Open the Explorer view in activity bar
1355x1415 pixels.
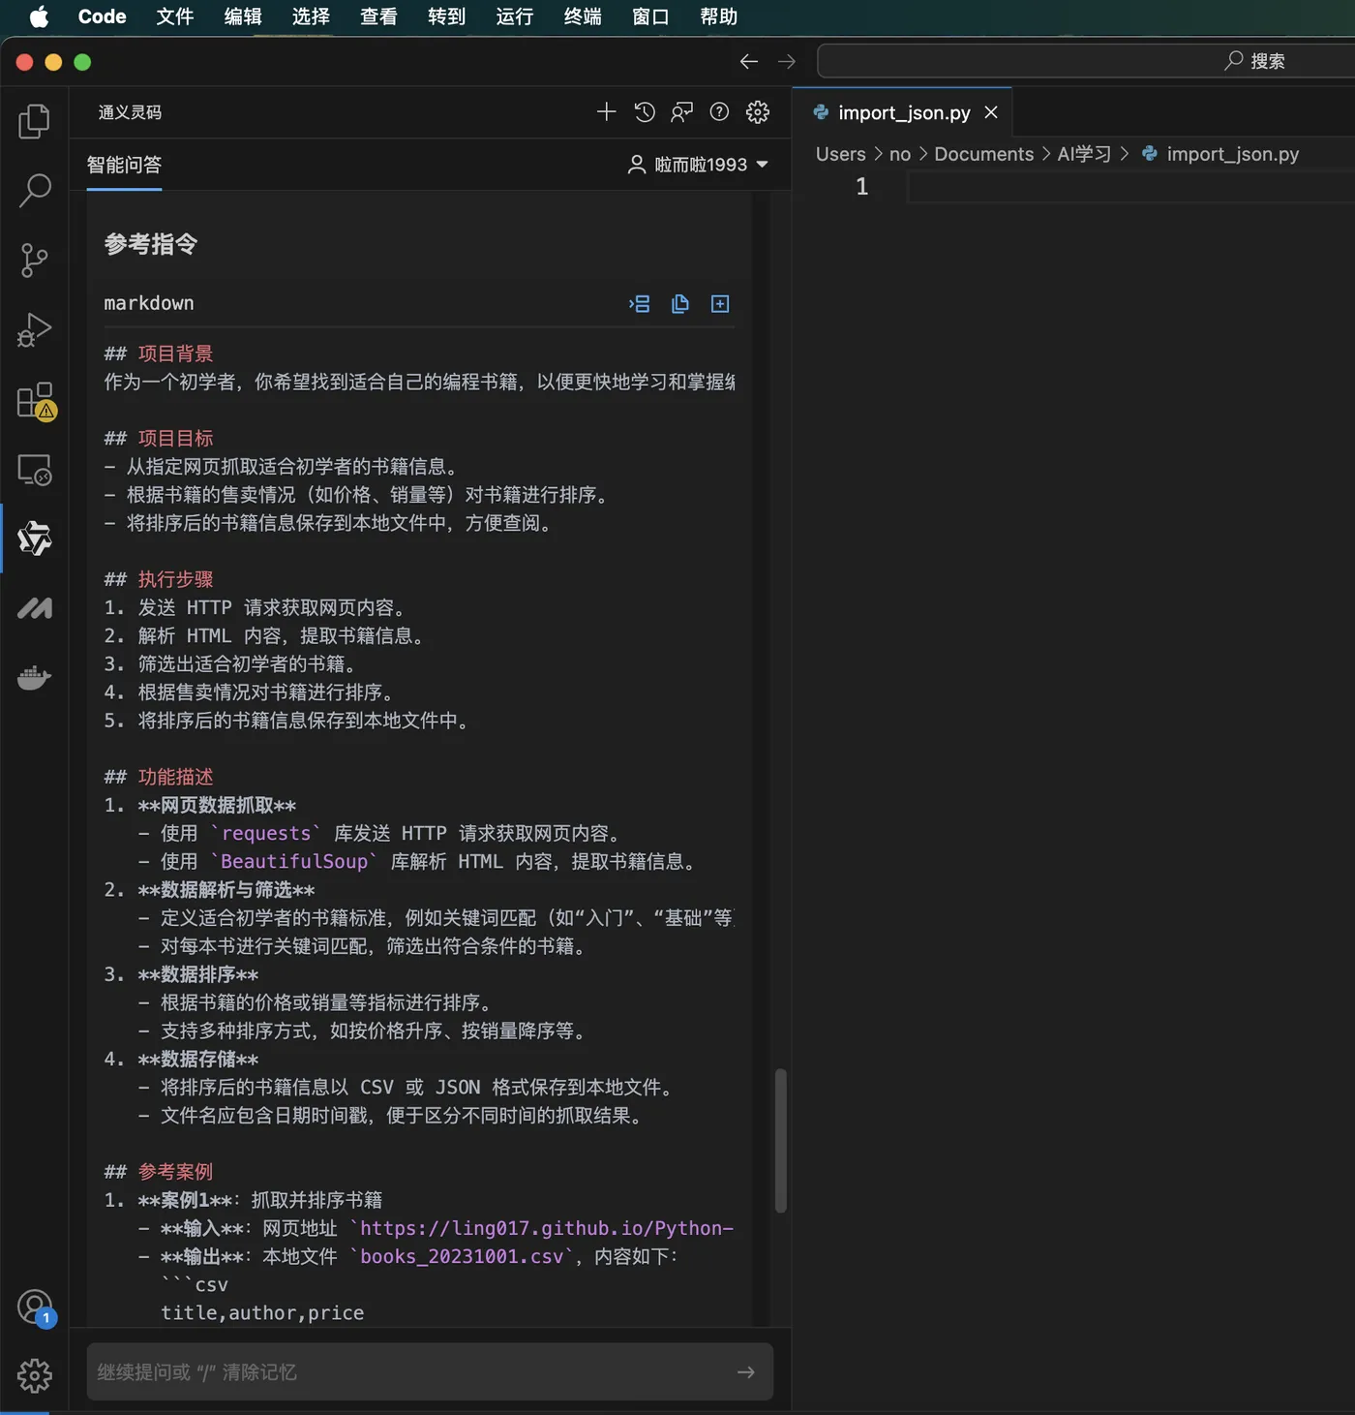tap(35, 121)
